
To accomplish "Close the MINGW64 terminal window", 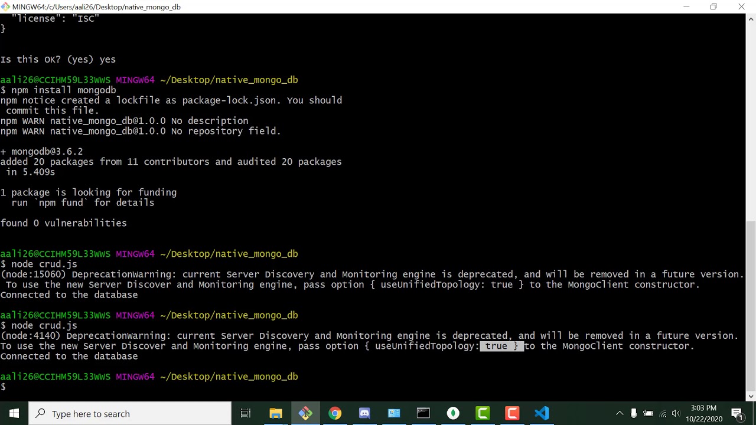I will [x=742, y=6].
